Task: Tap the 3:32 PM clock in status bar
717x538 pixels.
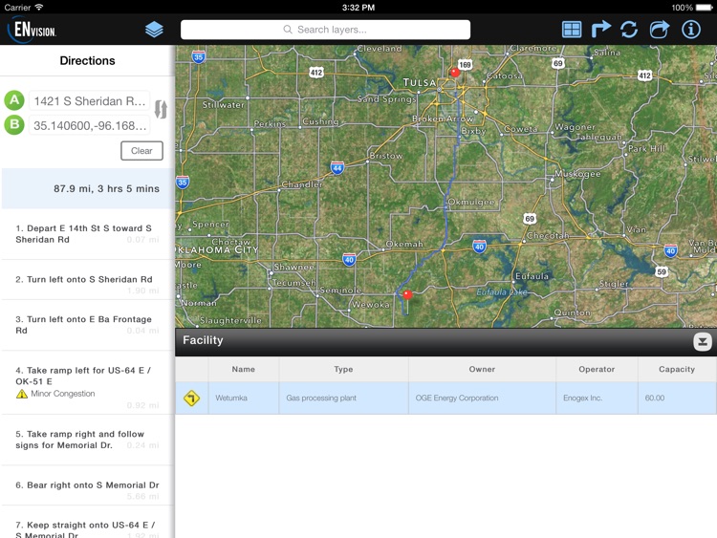Action: 358,8
